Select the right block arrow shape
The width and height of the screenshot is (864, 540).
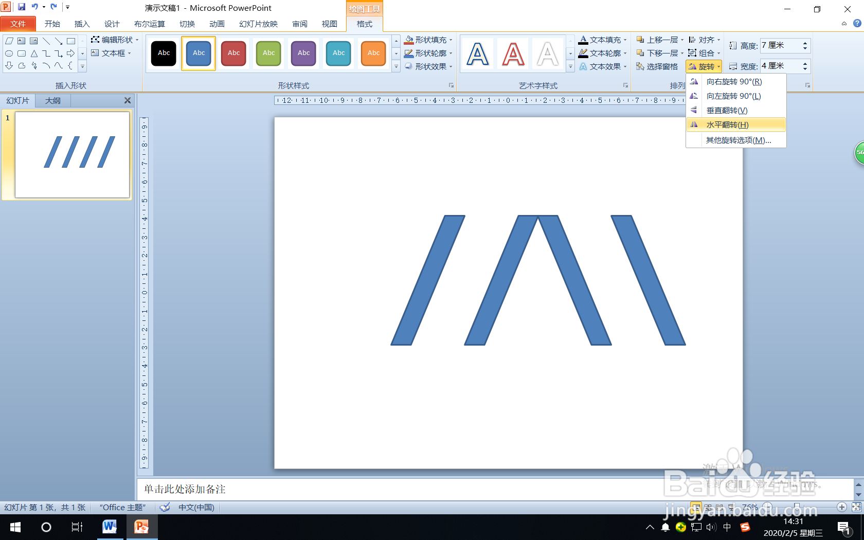[71, 53]
